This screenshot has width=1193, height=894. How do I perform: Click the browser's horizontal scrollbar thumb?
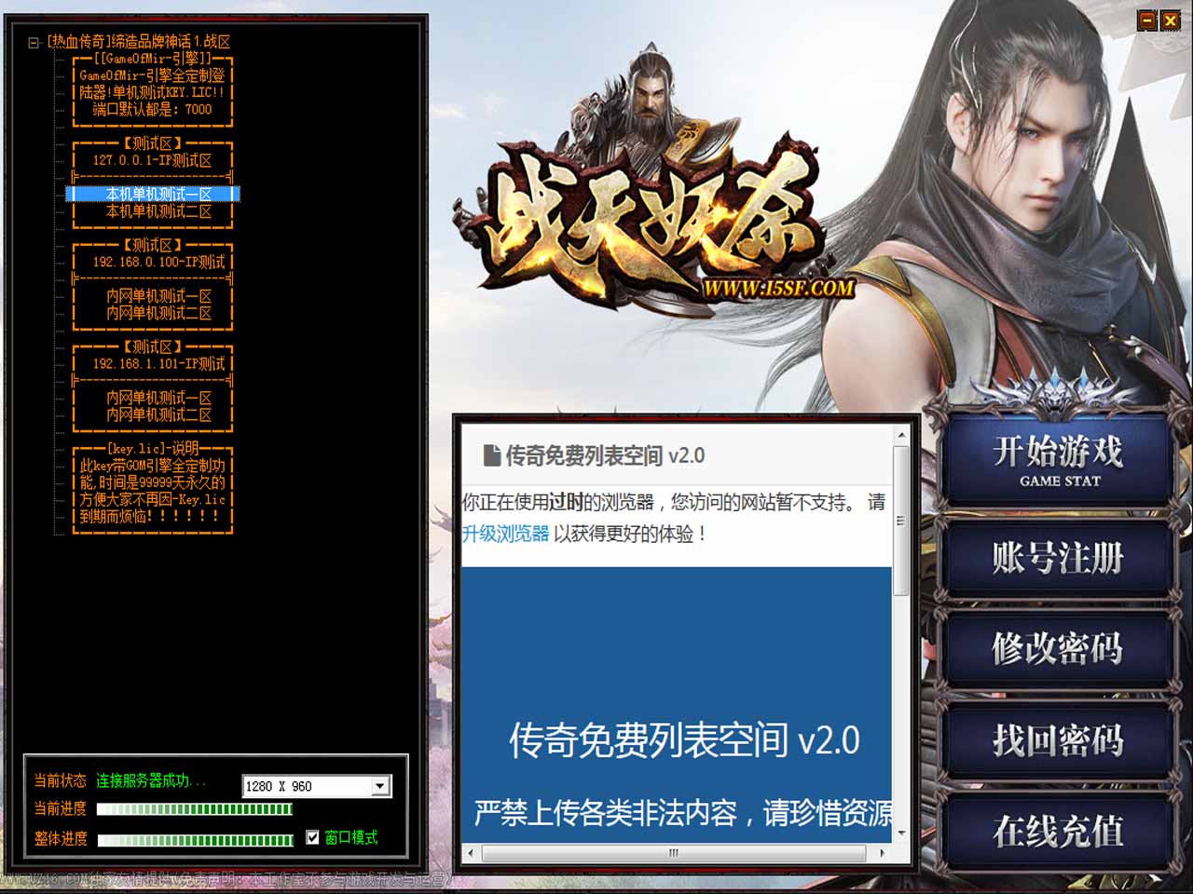(x=673, y=852)
